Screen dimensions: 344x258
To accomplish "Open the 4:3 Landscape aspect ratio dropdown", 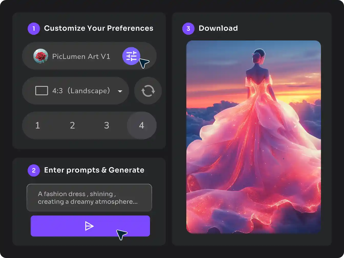I will (x=76, y=91).
